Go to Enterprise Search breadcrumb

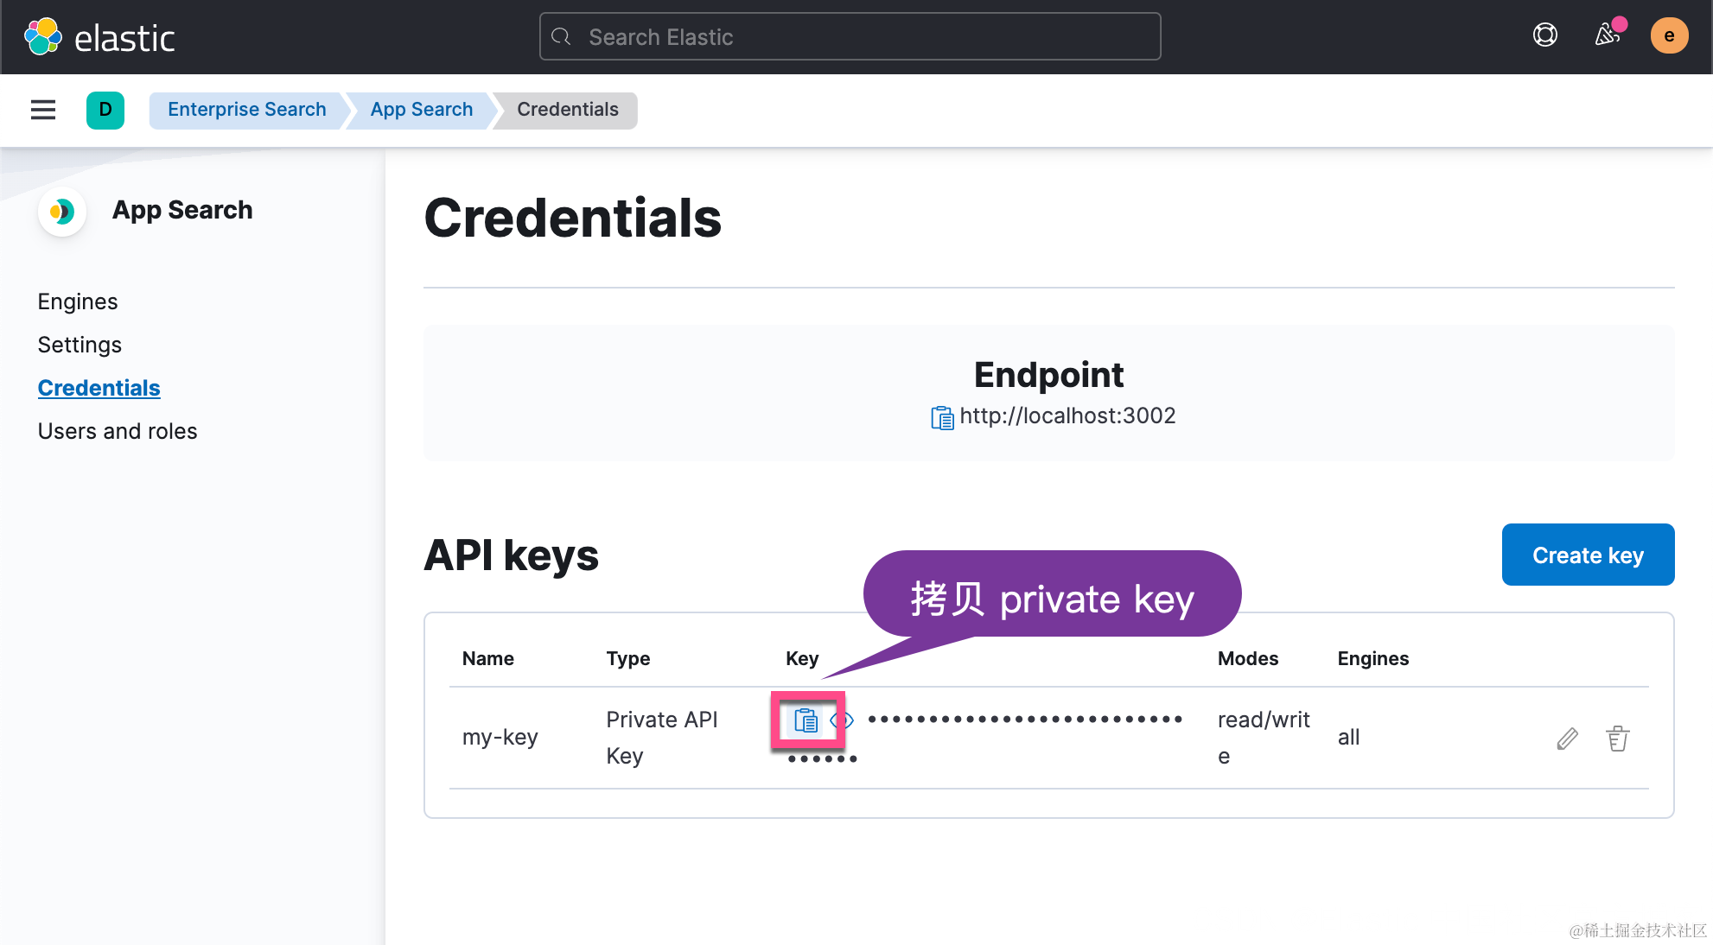[246, 110]
